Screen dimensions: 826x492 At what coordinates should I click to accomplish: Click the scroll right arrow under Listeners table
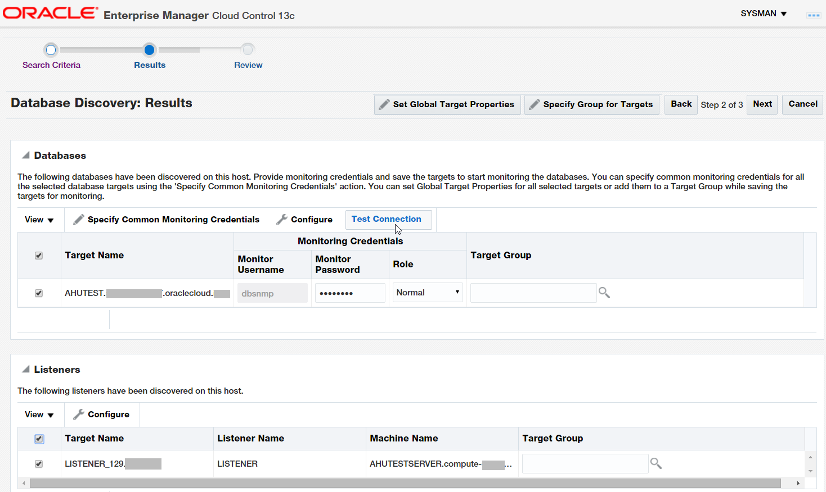pyautogui.click(x=798, y=483)
